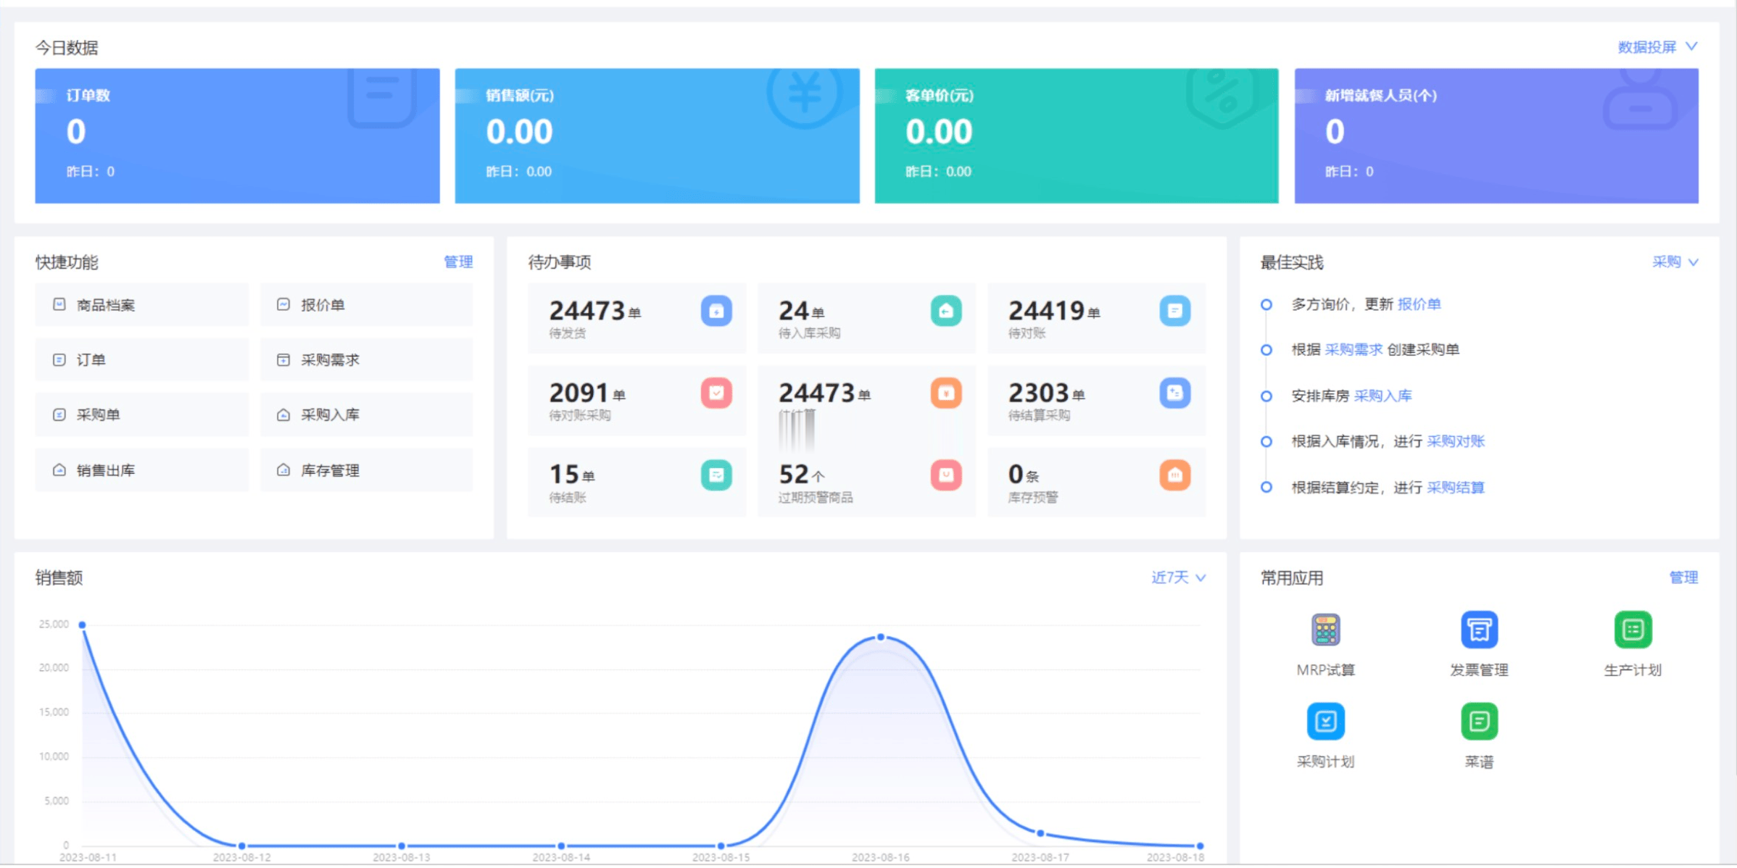Open the 菜谱 app icon
The image size is (1737, 868).
pyautogui.click(x=1479, y=721)
